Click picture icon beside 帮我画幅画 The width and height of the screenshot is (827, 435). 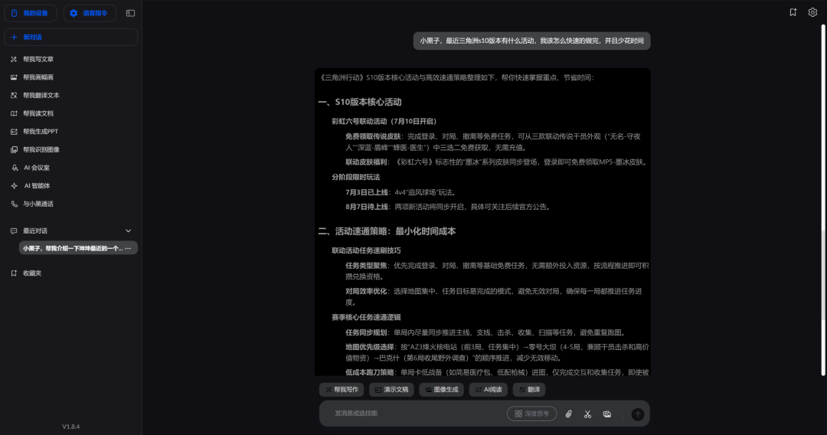coord(14,77)
